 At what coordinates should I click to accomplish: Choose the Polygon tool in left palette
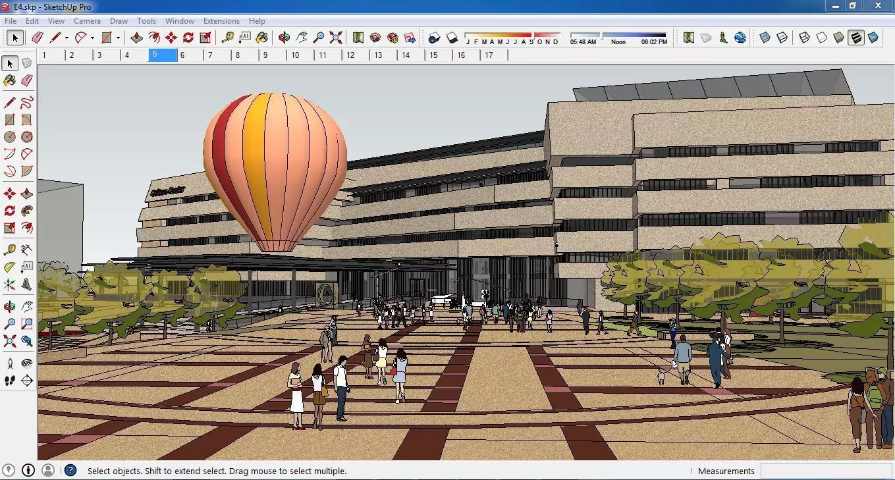pyautogui.click(x=27, y=137)
